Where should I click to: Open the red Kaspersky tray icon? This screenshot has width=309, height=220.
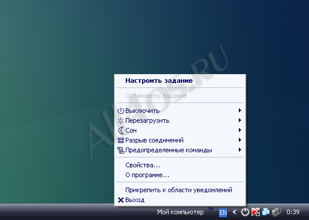point(256,212)
